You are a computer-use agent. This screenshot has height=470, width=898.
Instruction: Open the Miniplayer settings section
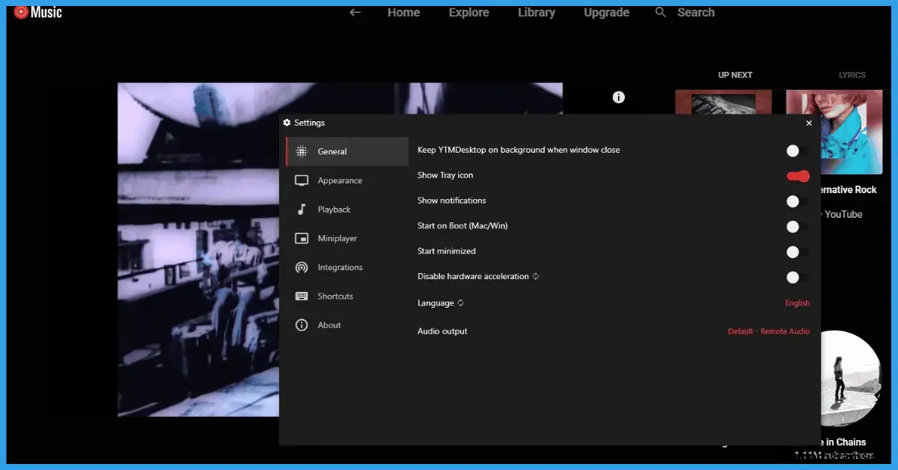pos(347,239)
